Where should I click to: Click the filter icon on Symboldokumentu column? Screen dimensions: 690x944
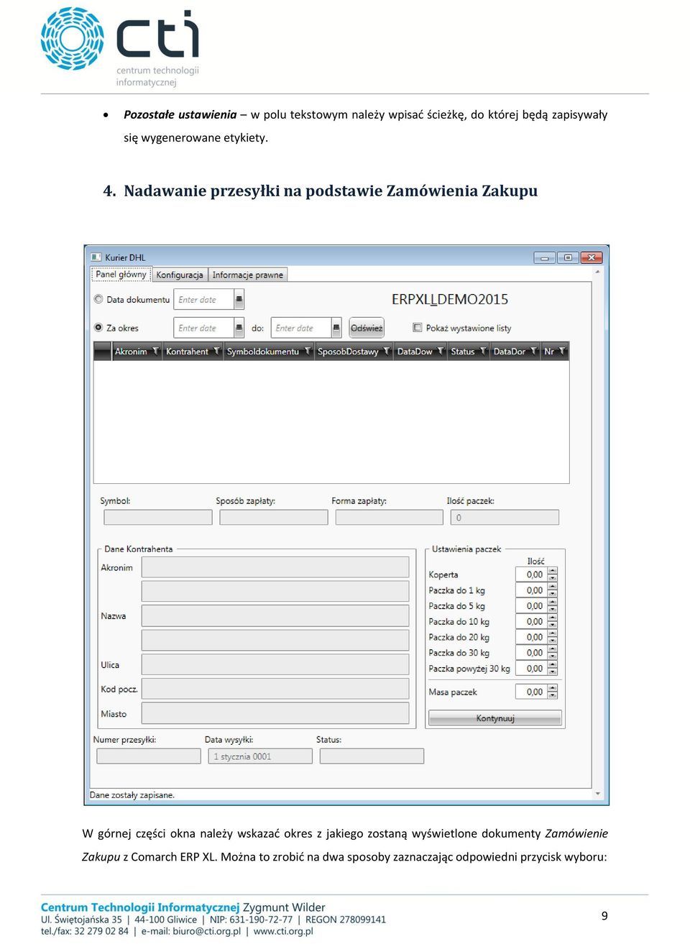[x=308, y=352]
